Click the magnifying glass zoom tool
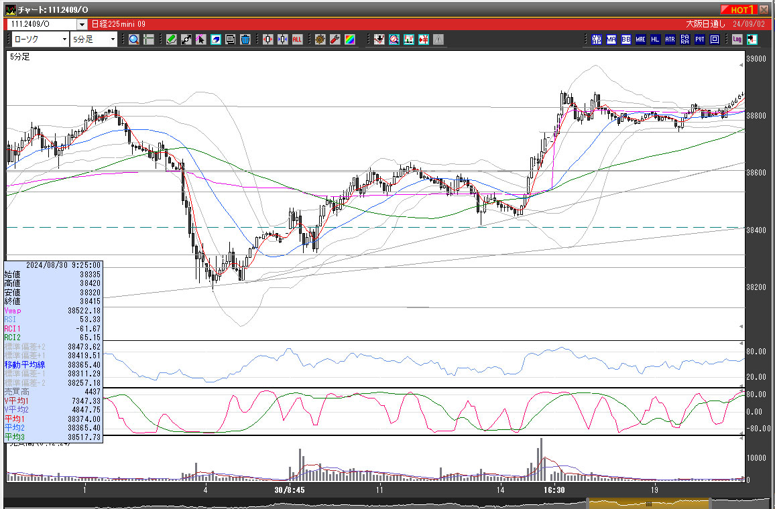The image size is (775, 509). 134,40
